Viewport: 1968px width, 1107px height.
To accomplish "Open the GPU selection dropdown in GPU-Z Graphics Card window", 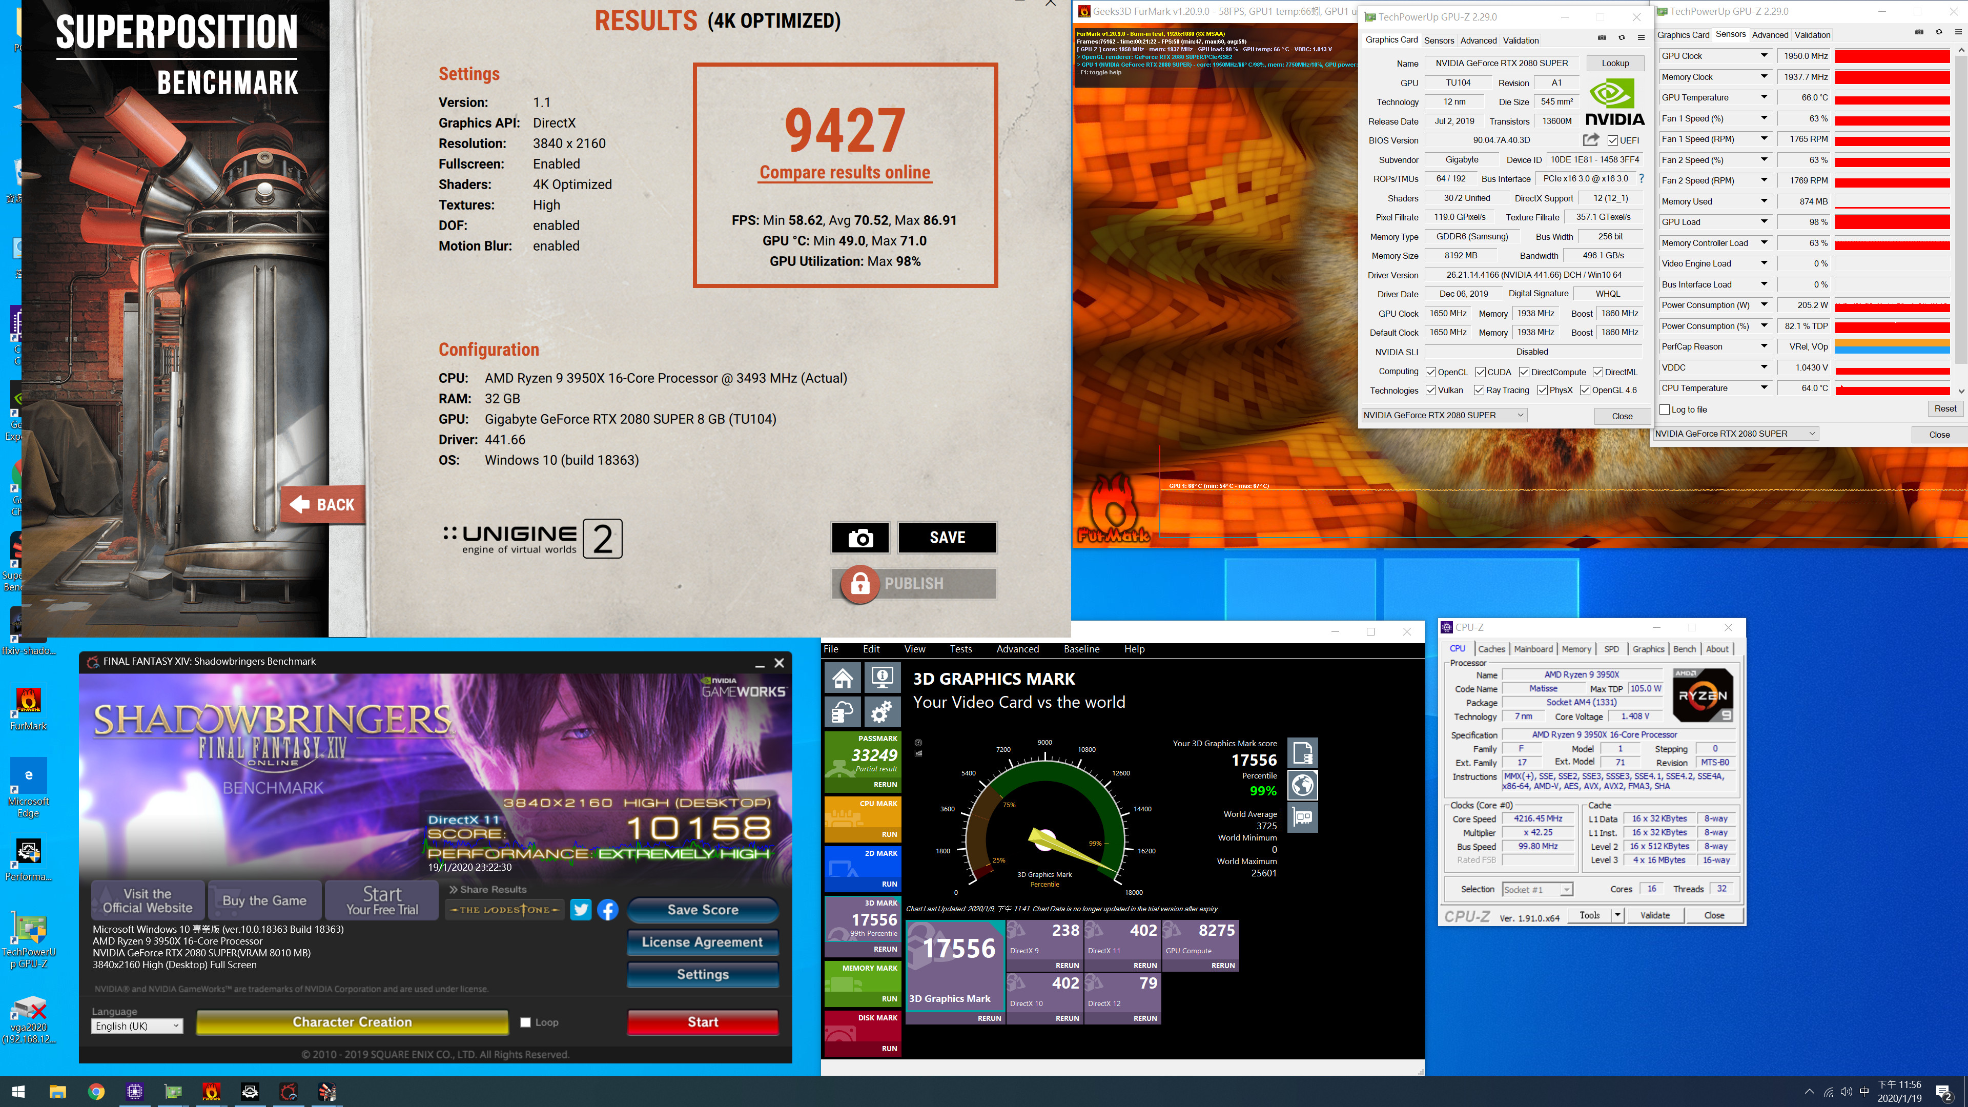I will 1444,415.
